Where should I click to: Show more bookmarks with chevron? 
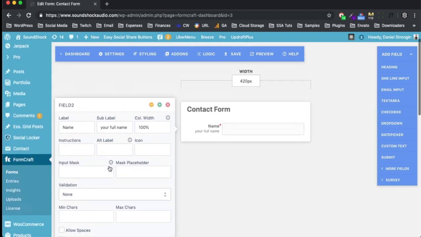click(414, 25)
